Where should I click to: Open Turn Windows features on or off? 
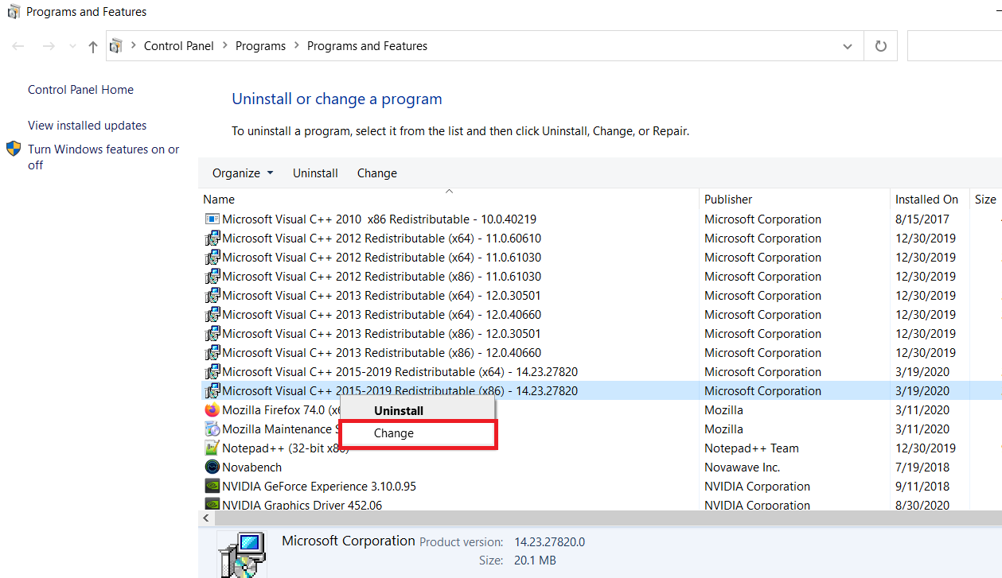point(103,157)
